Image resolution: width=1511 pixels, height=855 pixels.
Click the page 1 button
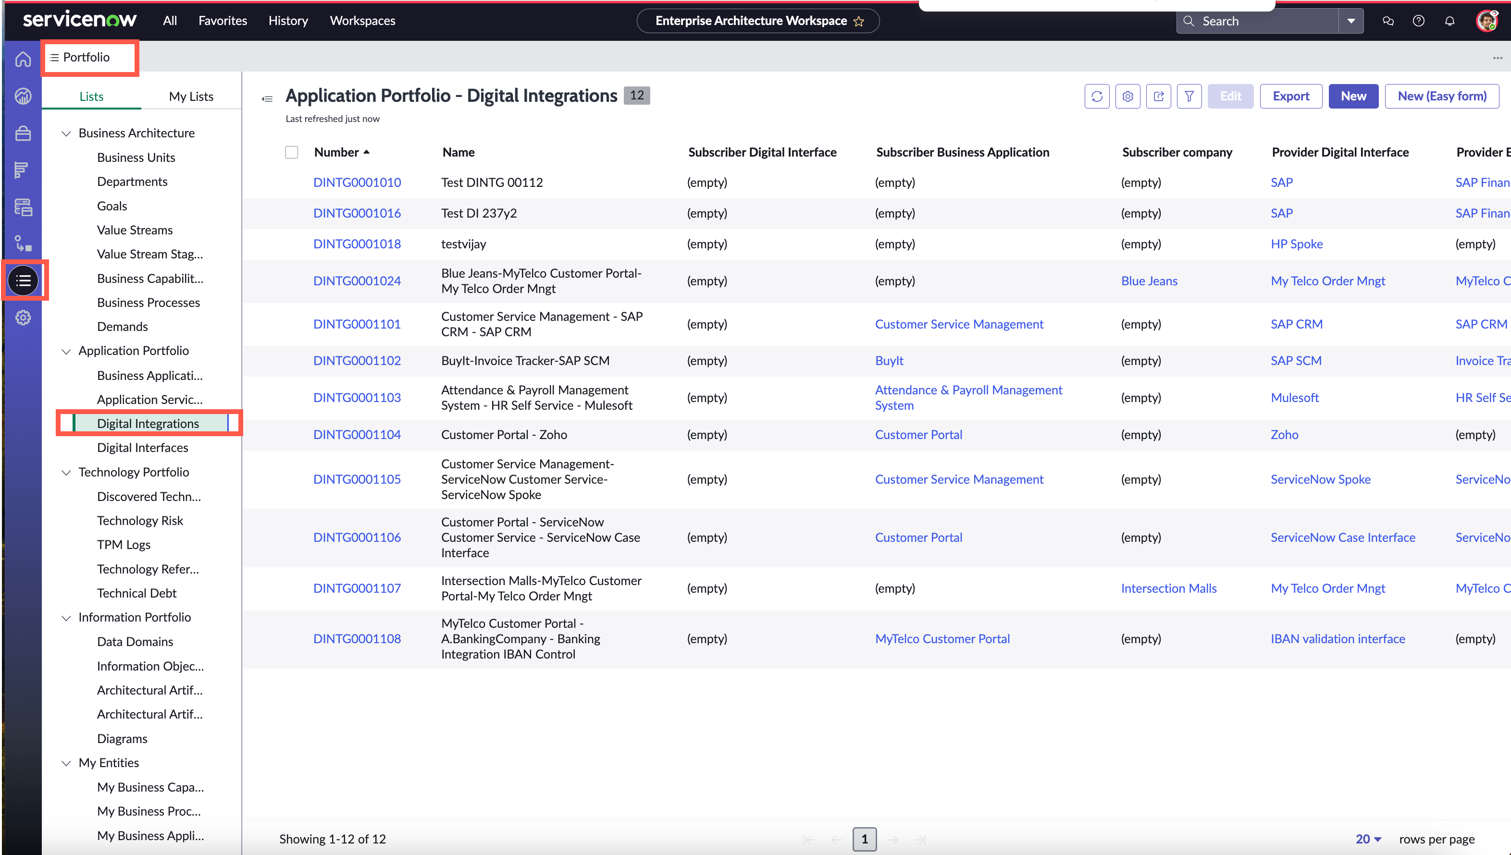click(x=864, y=840)
